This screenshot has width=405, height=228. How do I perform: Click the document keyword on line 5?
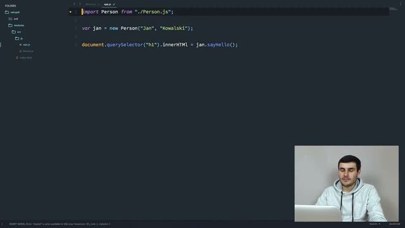(93, 45)
